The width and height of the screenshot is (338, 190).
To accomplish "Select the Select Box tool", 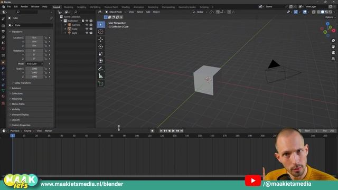I will point(101,25).
